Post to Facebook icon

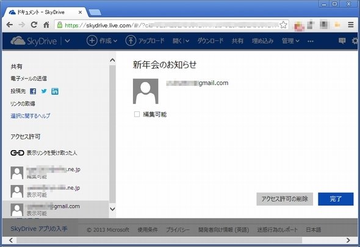pyautogui.click(x=33, y=91)
